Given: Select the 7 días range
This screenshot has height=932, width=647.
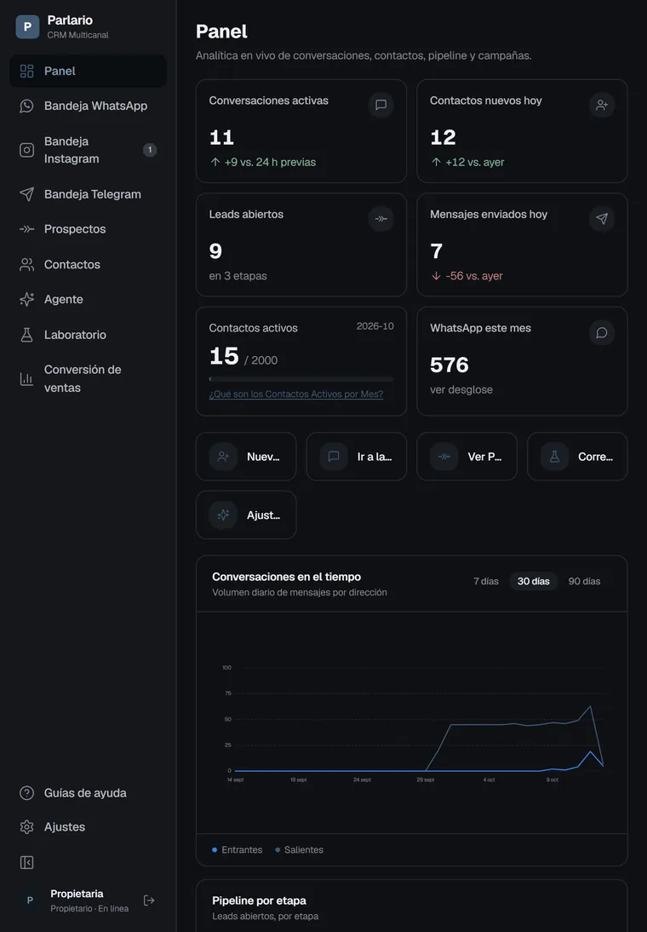Looking at the screenshot, I should [486, 581].
